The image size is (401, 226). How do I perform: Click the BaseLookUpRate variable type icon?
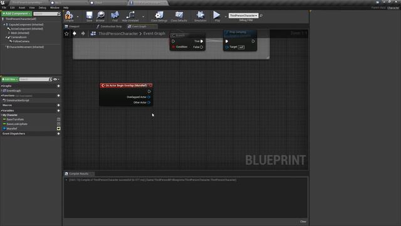(x=4, y=124)
